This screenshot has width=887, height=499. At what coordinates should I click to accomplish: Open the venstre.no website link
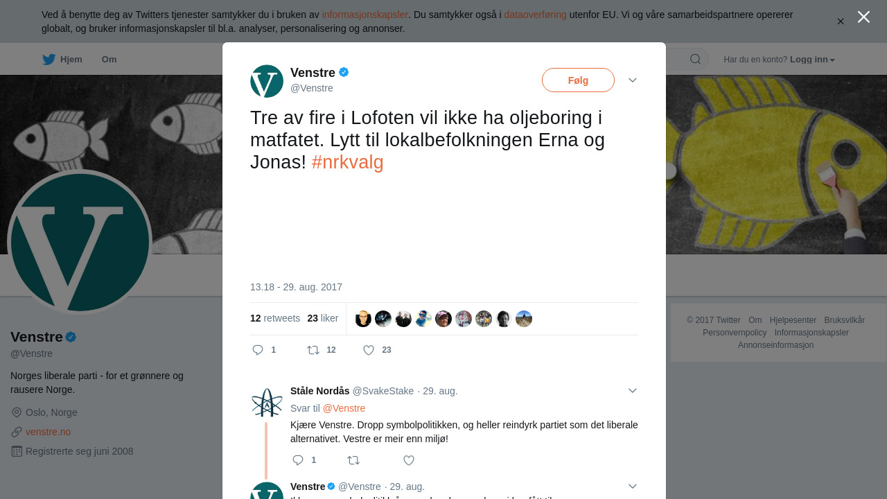tap(48, 432)
